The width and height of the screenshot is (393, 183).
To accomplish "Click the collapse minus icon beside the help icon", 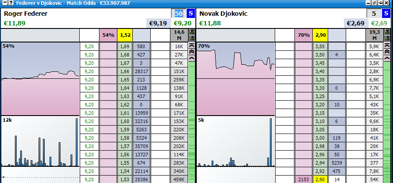I will 4,3.
